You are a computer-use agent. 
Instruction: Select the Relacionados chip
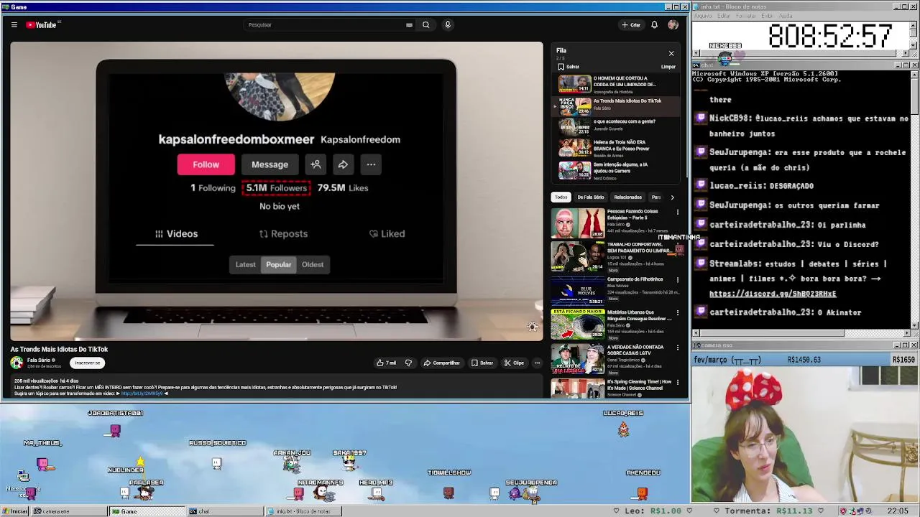(627, 197)
